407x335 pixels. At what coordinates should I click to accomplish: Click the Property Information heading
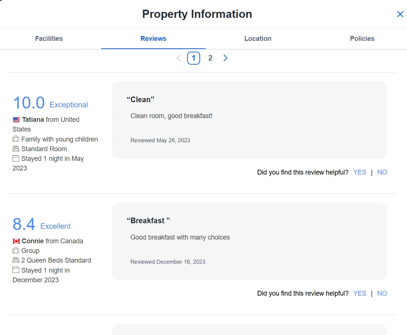point(197,14)
